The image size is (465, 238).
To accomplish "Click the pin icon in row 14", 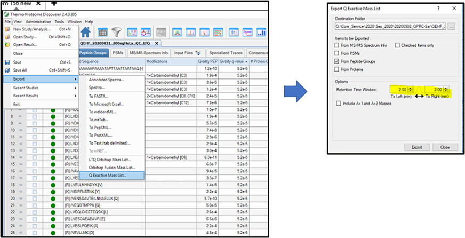I will click(20, 157).
